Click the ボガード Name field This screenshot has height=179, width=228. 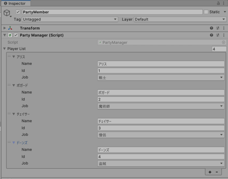point(161,92)
